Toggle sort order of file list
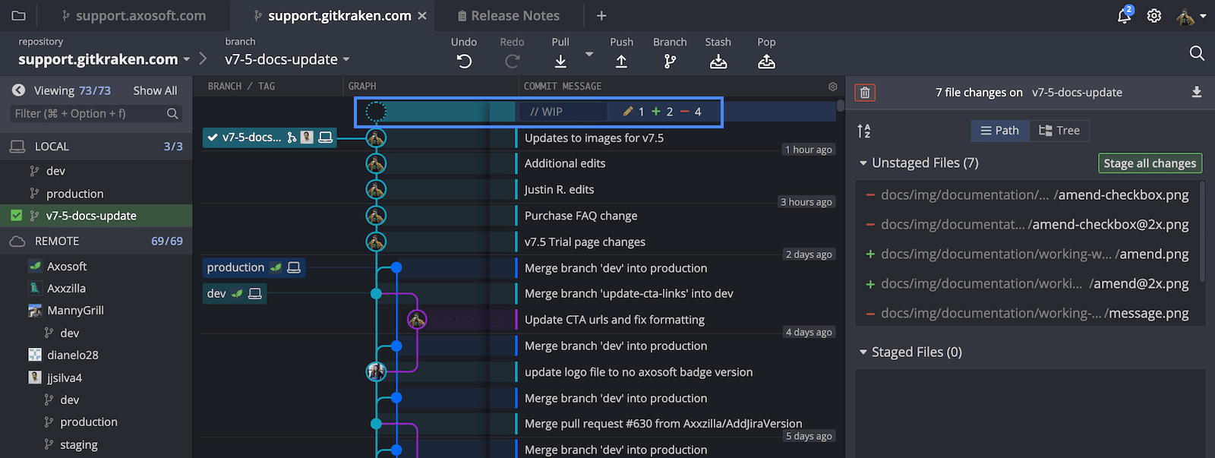The height and width of the screenshot is (458, 1215). (864, 131)
